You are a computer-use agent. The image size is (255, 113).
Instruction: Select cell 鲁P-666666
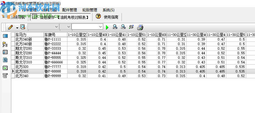(56, 62)
